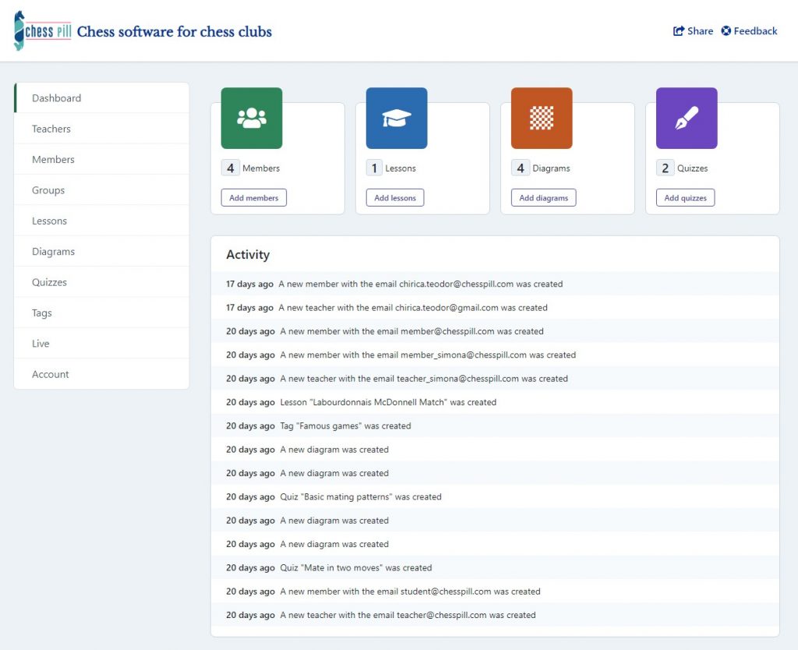
Task: Open the Teachers sidebar item
Action: click(x=51, y=129)
